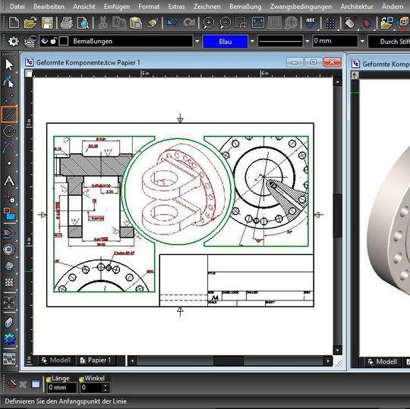Click the horizontal scrollbar left arrow
Screen dimensions: 410x409
[x=133, y=361]
